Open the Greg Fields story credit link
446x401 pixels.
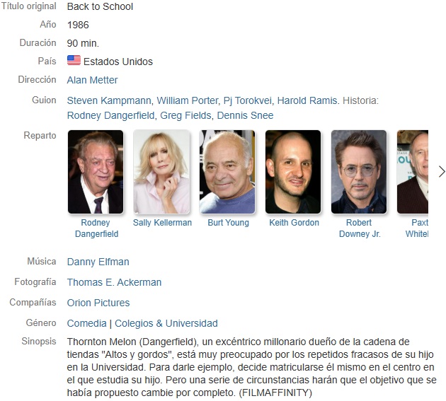tap(185, 115)
